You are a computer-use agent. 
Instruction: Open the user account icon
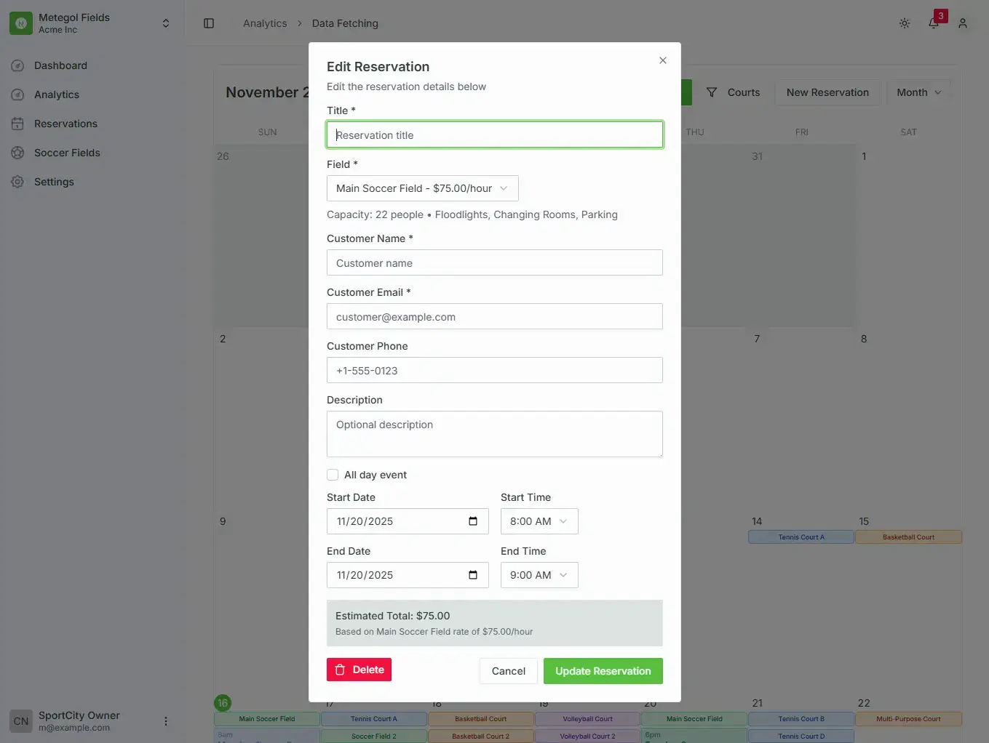tap(963, 23)
